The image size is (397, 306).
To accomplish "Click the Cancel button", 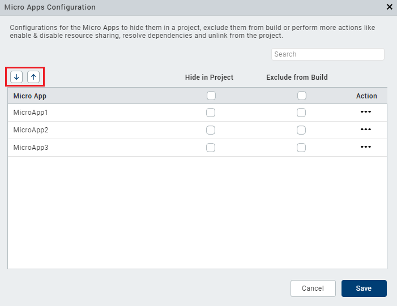I will (x=313, y=288).
